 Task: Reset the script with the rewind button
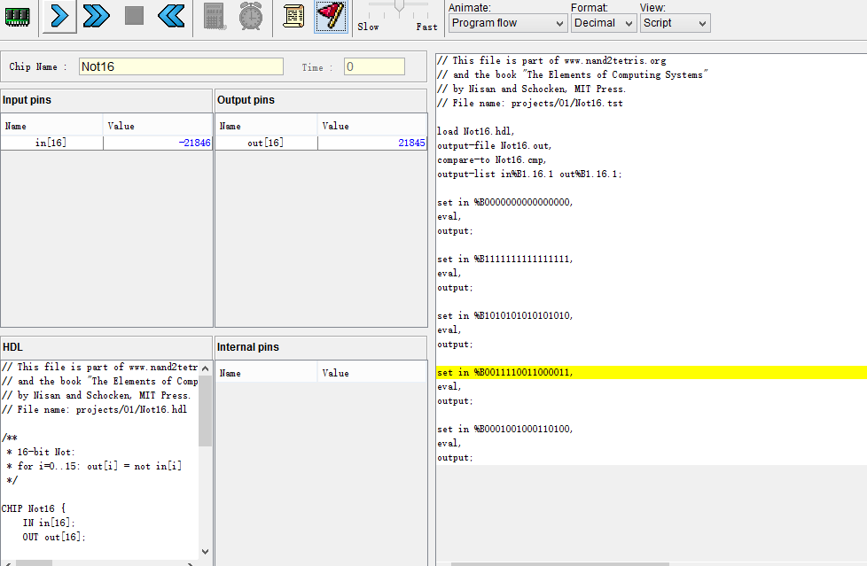(x=171, y=16)
